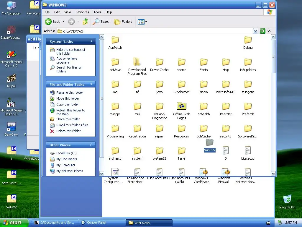Switch to C:\Documents and Se... taskbar button

tap(55, 223)
